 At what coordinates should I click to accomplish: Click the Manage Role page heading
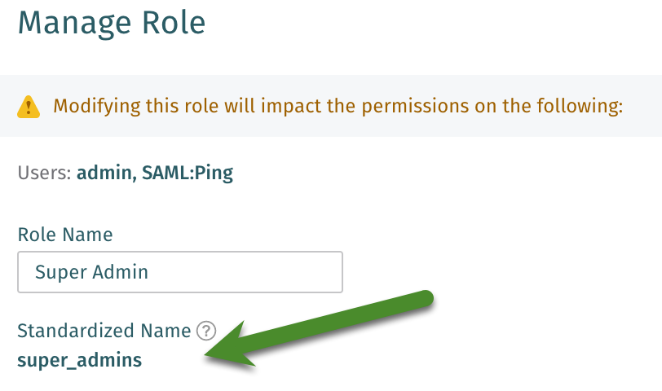pyautogui.click(x=112, y=22)
